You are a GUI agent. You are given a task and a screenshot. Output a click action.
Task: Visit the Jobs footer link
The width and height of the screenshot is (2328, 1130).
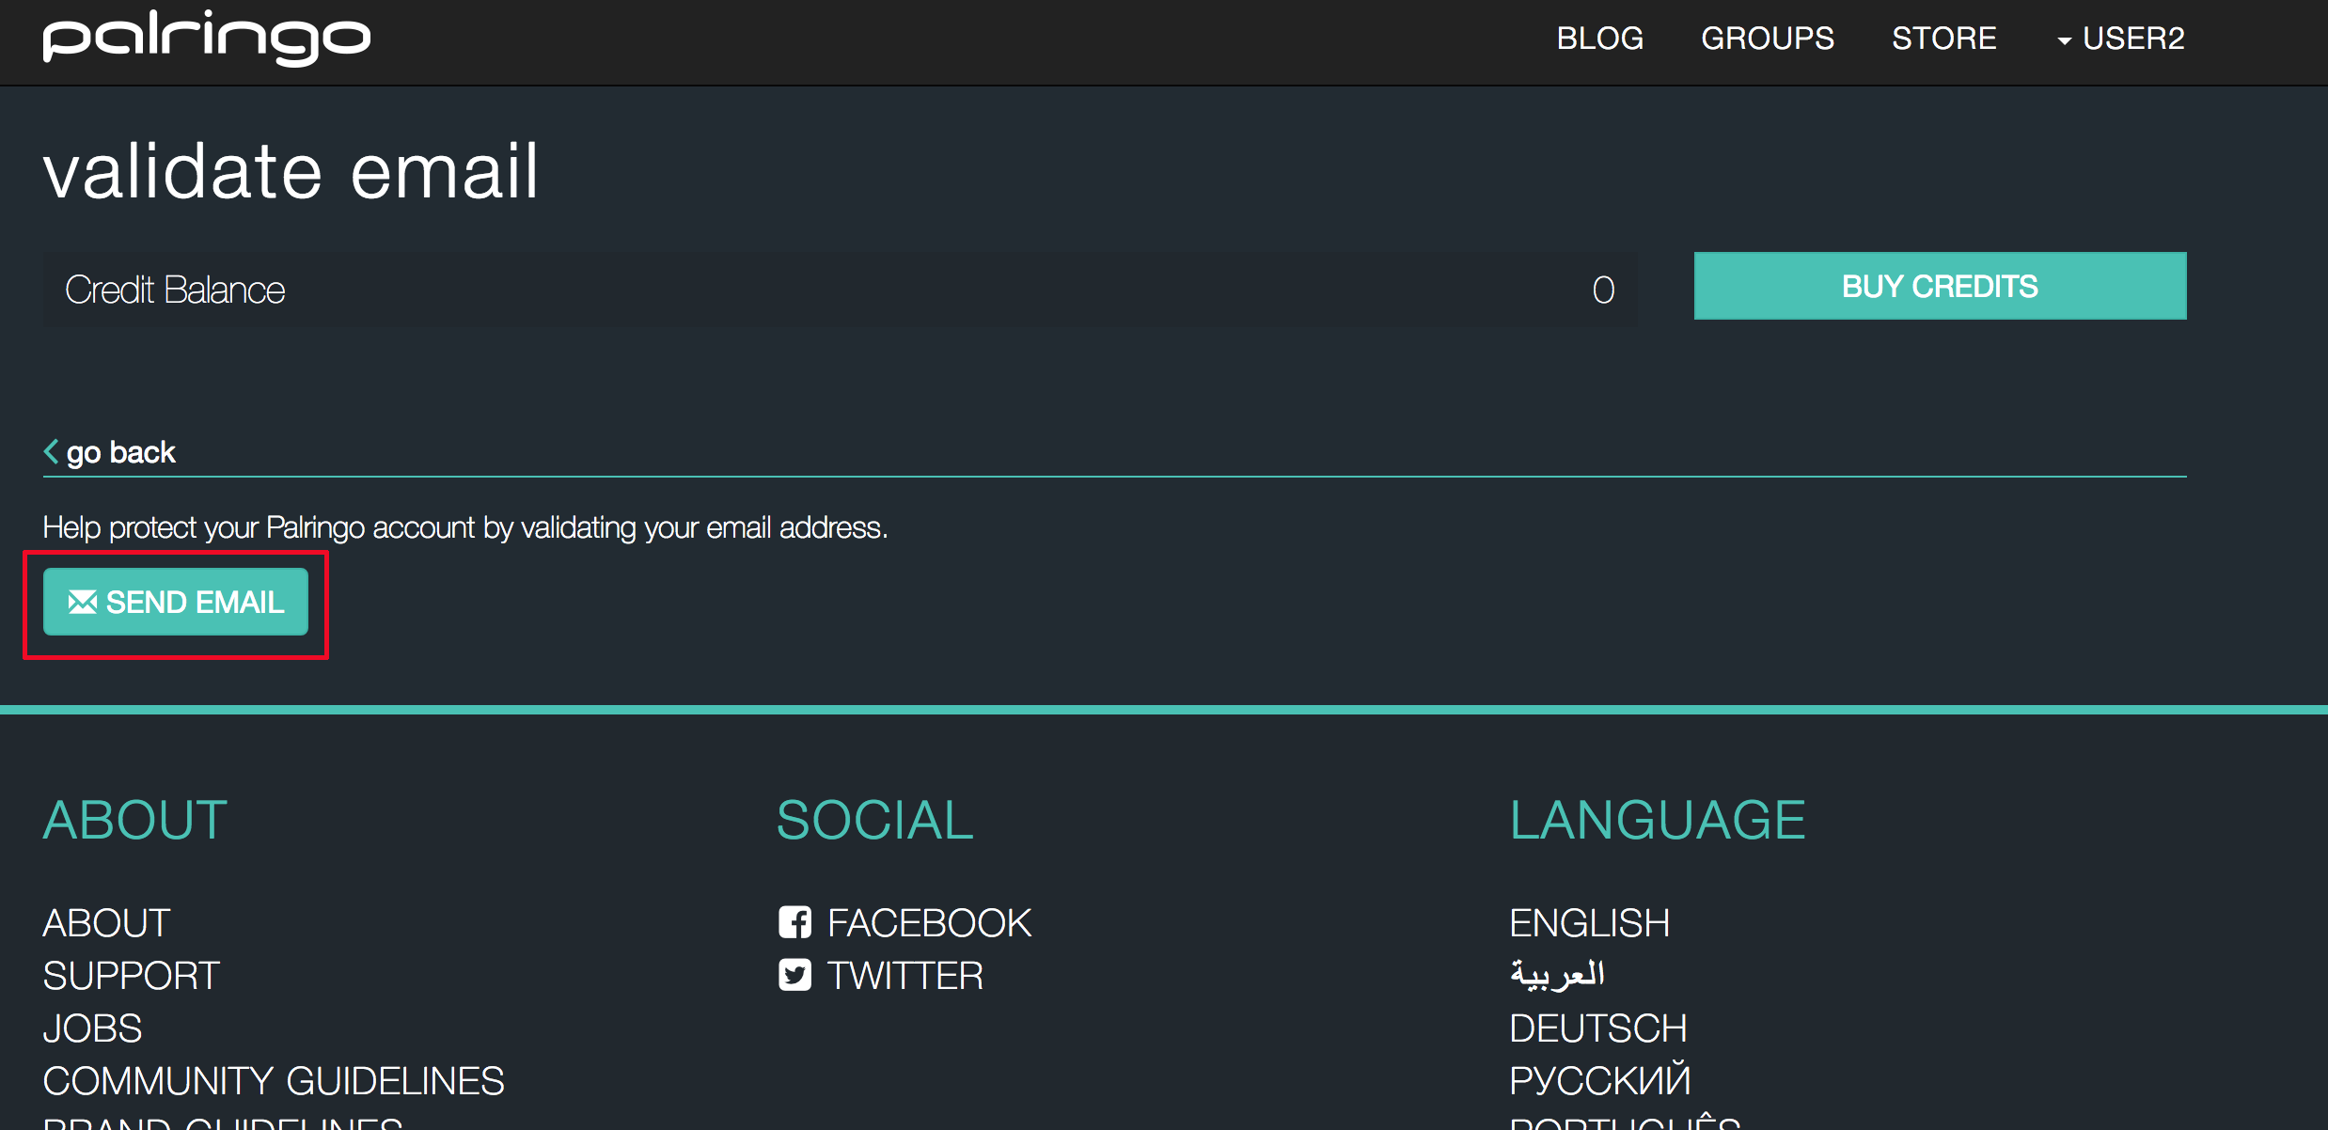point(93,1028)
